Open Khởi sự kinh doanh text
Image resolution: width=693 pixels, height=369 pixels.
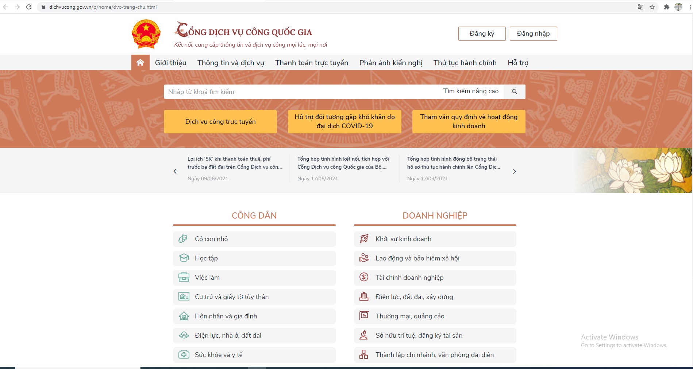403,239
